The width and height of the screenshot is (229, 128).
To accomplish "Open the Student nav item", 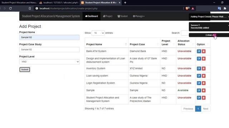I will pyautogui.click(x=122, y=16).
